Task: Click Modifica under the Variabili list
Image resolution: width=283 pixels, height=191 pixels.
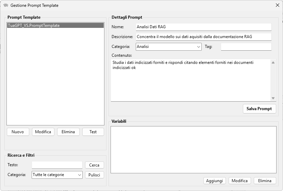Action: (x=240, y=181)
